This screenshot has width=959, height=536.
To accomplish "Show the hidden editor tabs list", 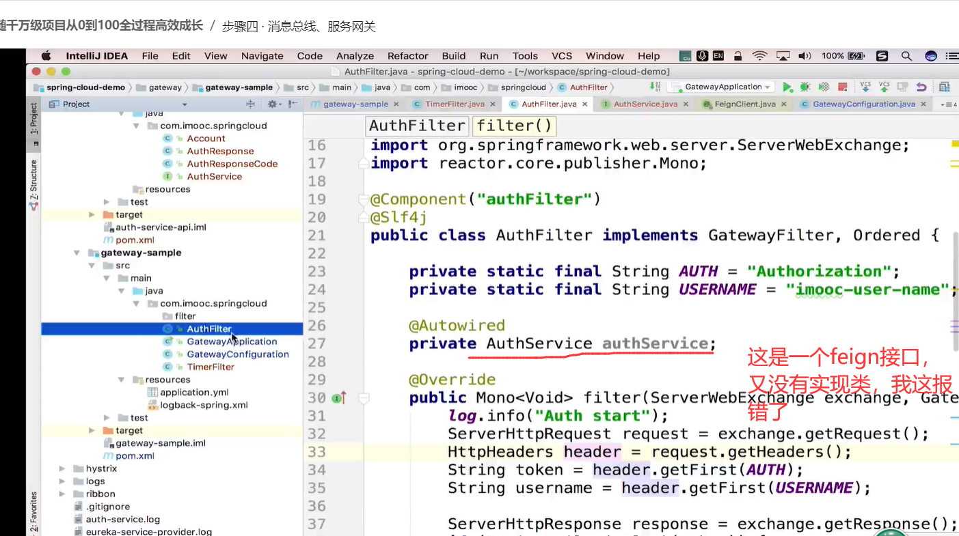I will 949,104.
